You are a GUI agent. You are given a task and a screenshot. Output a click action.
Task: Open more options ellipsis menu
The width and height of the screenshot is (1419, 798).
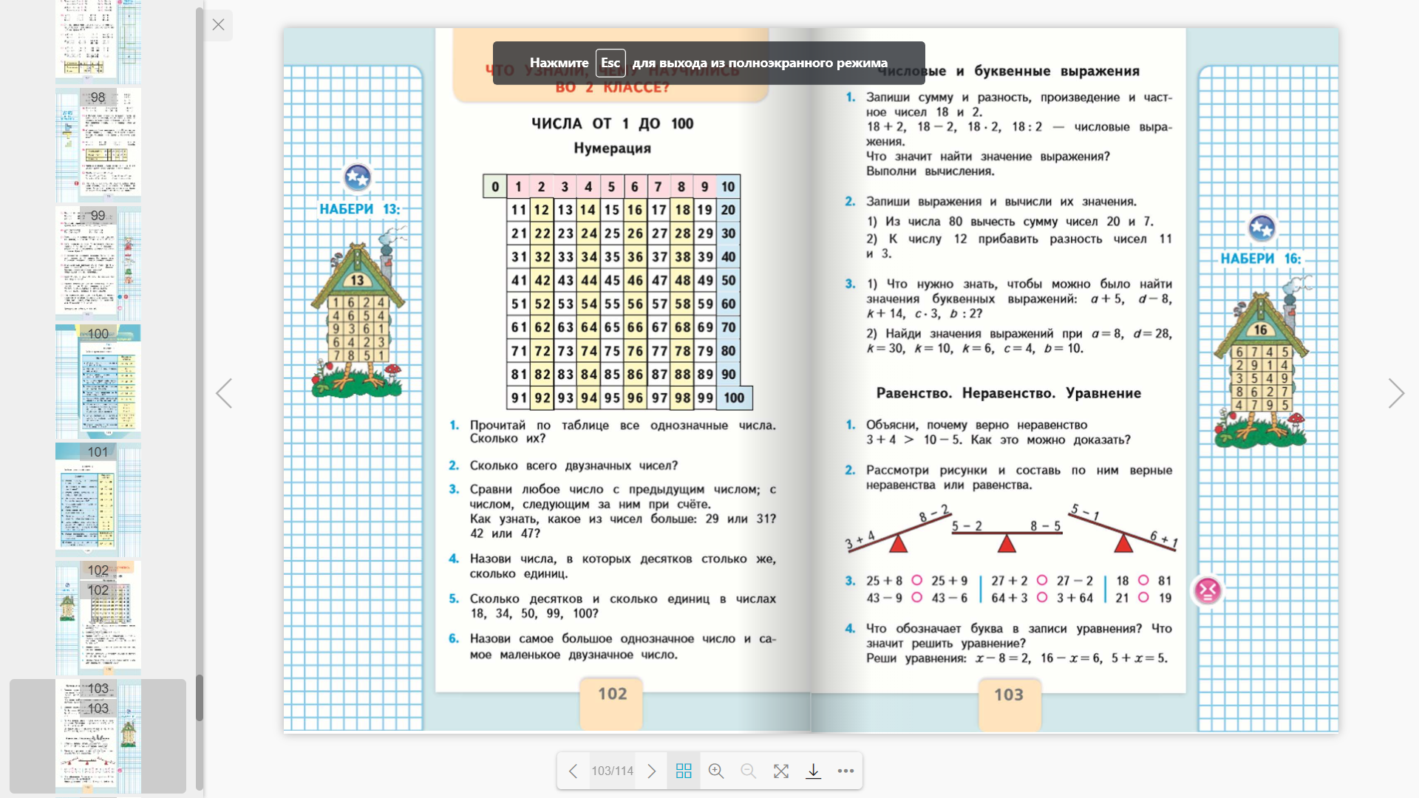pyautogui.click(x=845, y=771)
